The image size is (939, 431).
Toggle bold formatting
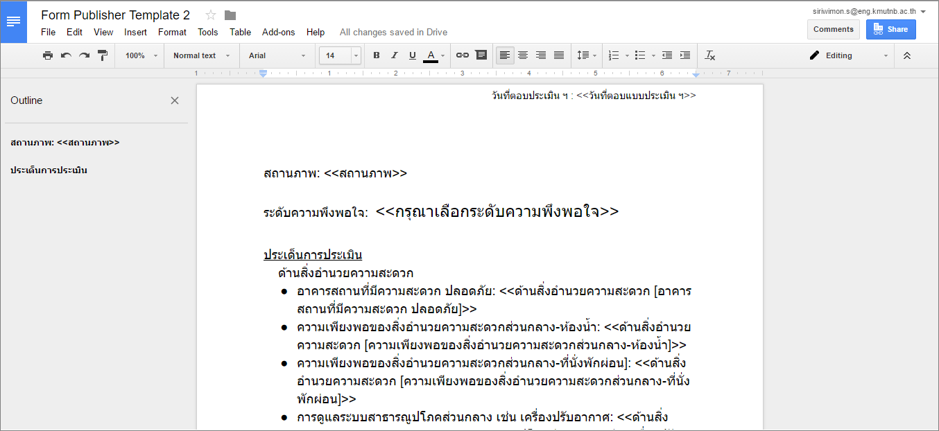pos(376,55)
